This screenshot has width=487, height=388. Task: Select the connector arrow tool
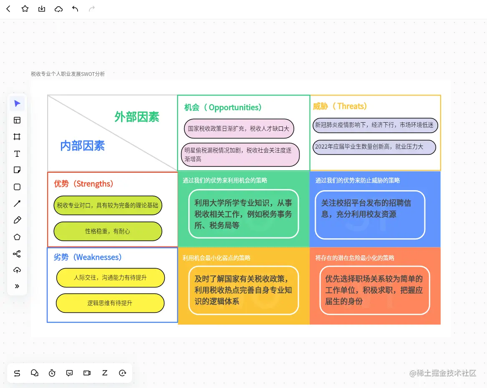pos(17,204)
